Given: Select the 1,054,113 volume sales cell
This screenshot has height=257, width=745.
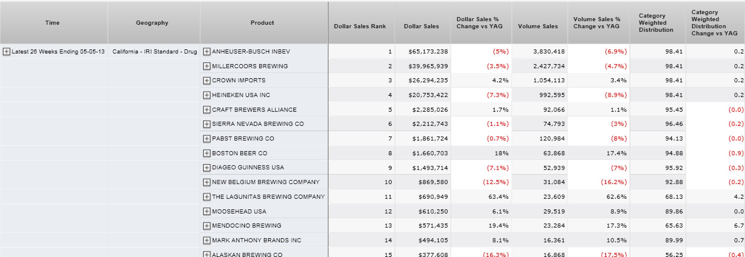Looking at the screenshot, I should click(540, 80).
